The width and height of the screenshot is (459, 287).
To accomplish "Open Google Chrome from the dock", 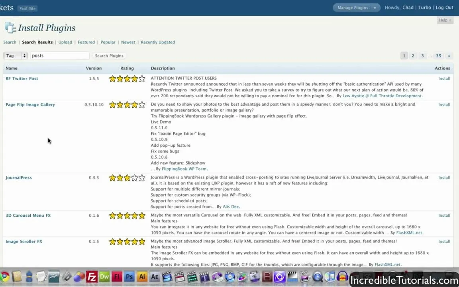I will 5,277.
